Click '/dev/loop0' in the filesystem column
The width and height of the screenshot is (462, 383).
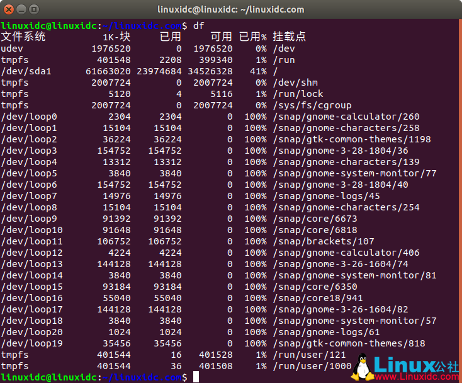[29, 117]
